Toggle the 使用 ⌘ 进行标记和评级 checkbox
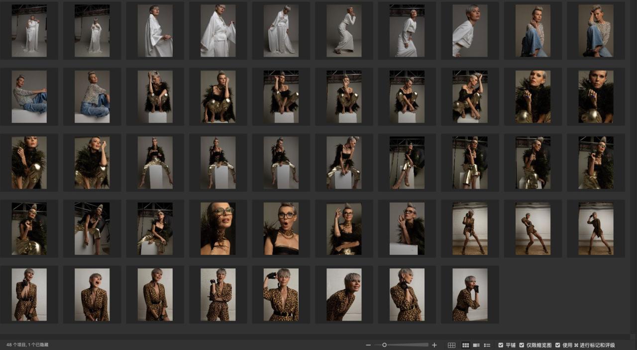This screenshot has width=637, height=350. point(558,345)
